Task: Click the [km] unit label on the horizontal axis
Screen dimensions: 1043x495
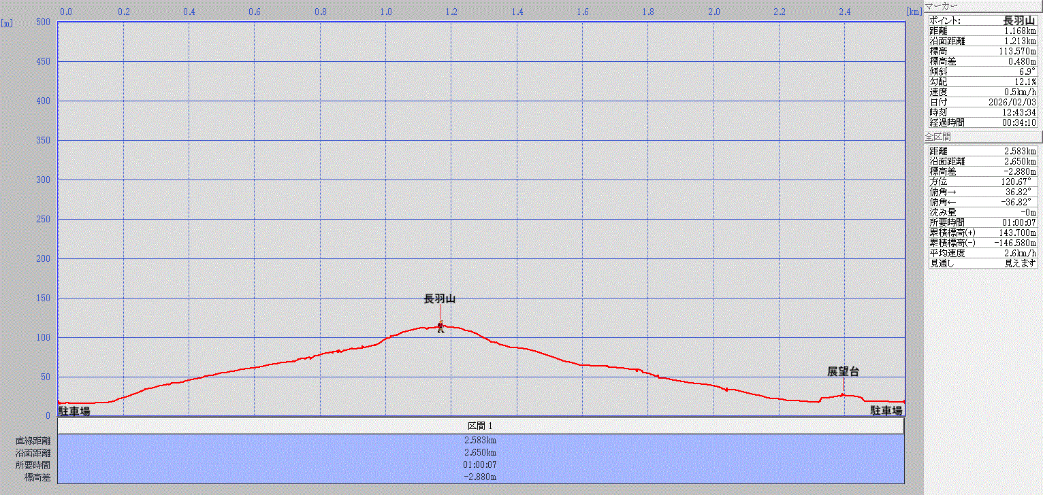Action: coord(914,12)
